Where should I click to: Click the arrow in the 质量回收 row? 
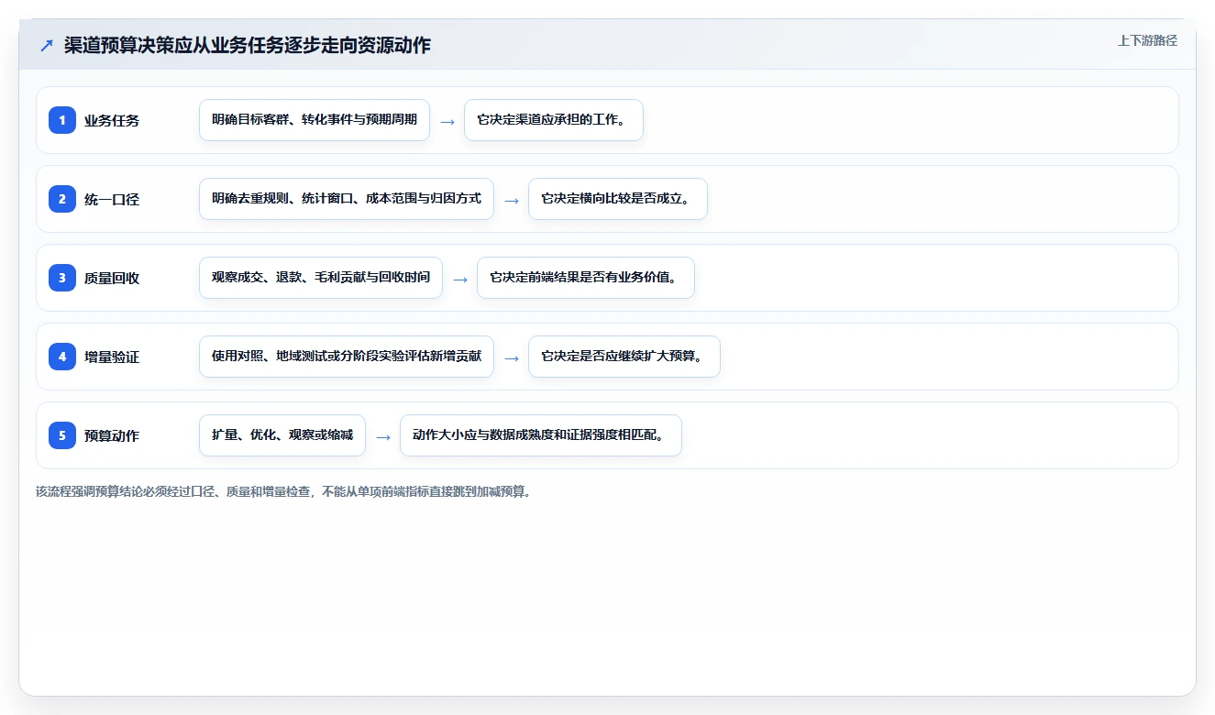(x=460, y=279)
